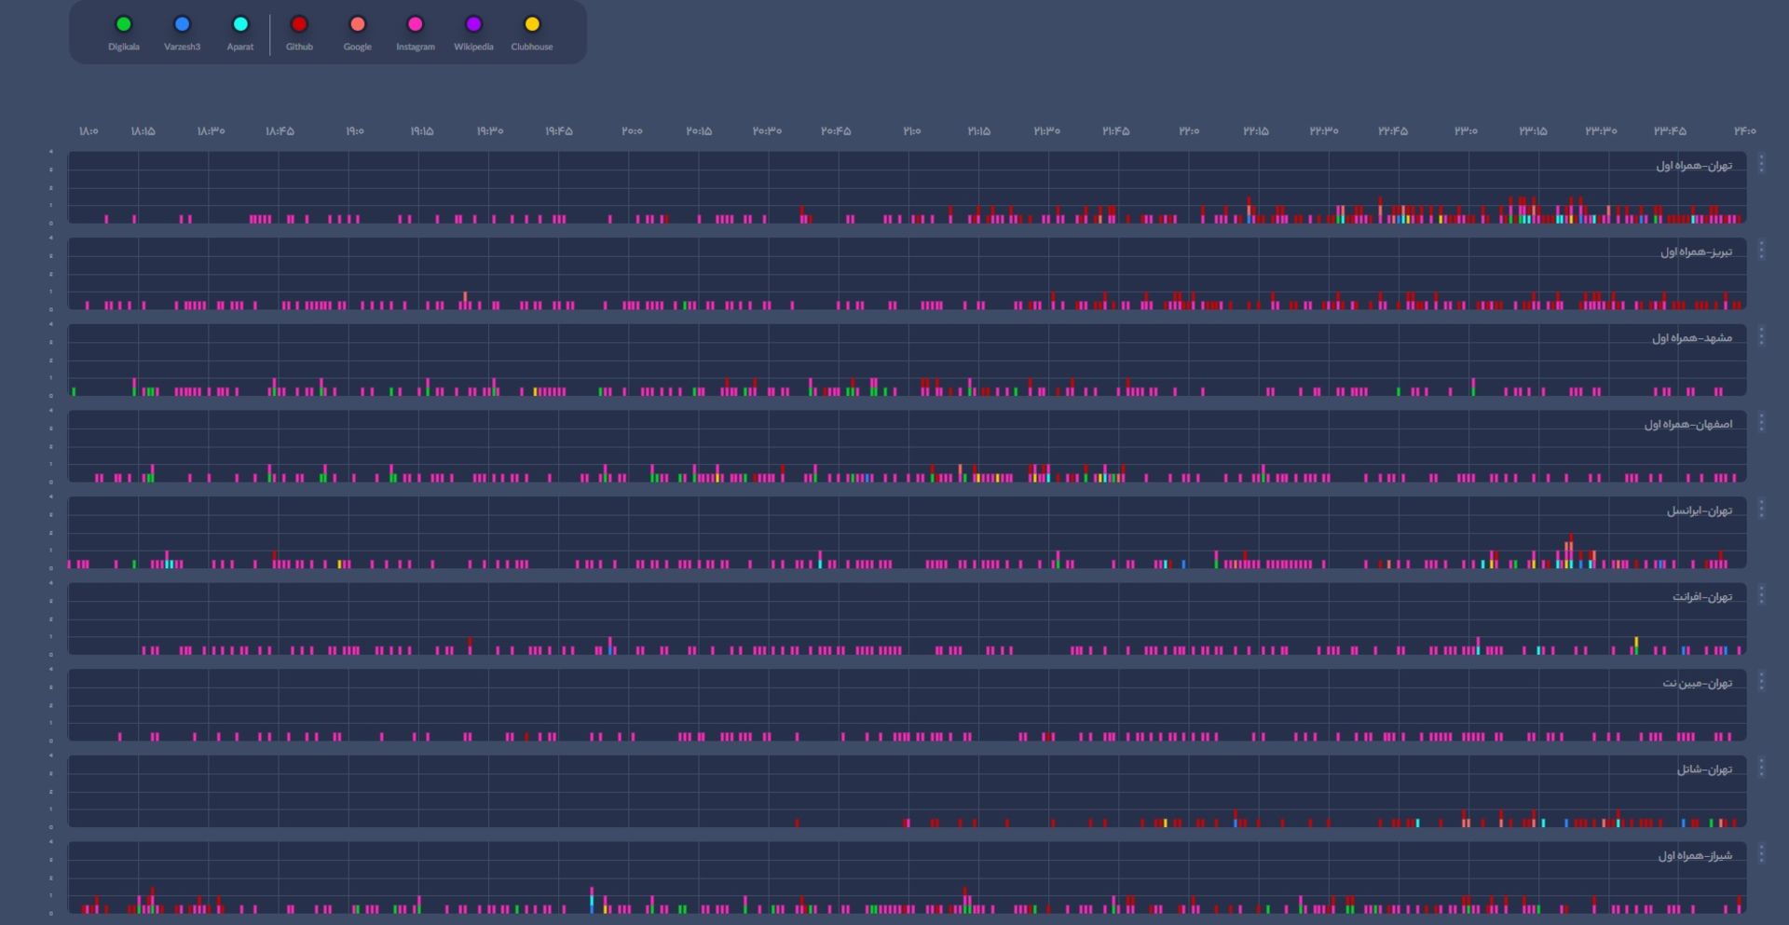Open three-dot menu for تبریز-همراه اول row
Image resolution: width=1789 pixels, height=925 pixels.
click(x=1761, y=250)
